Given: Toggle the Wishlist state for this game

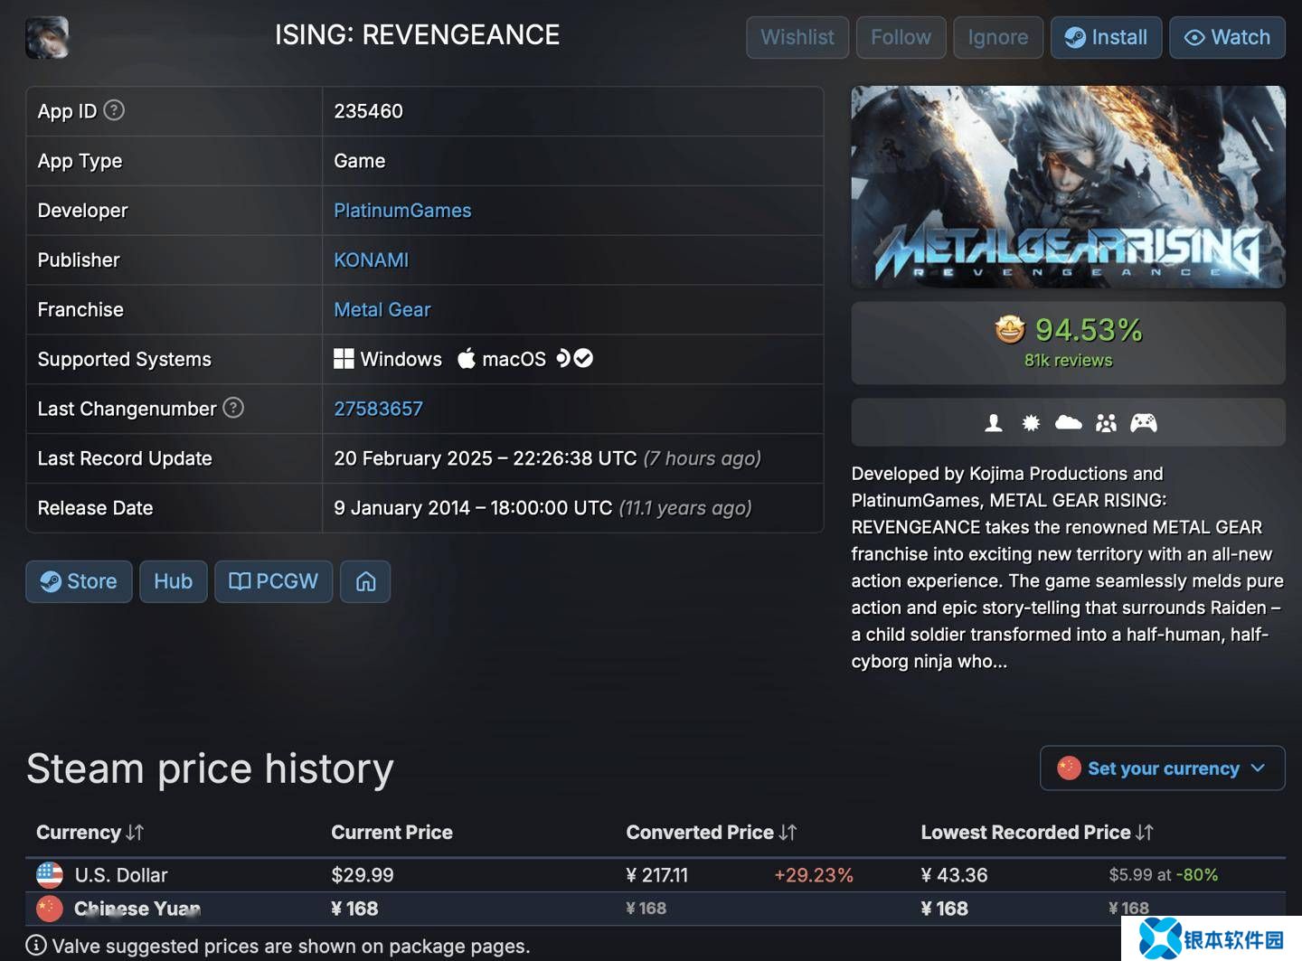Looking at the screenshot, I should tap(797, 37).
